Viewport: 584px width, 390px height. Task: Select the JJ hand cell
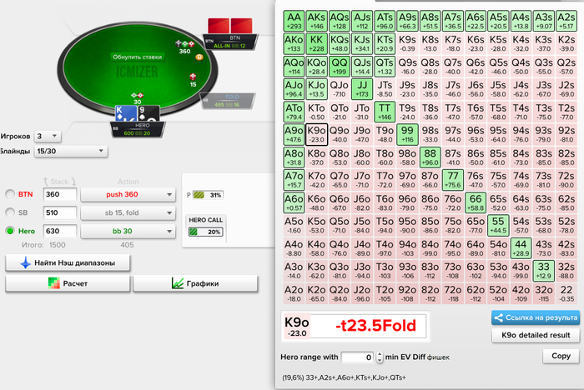[362, 89]
